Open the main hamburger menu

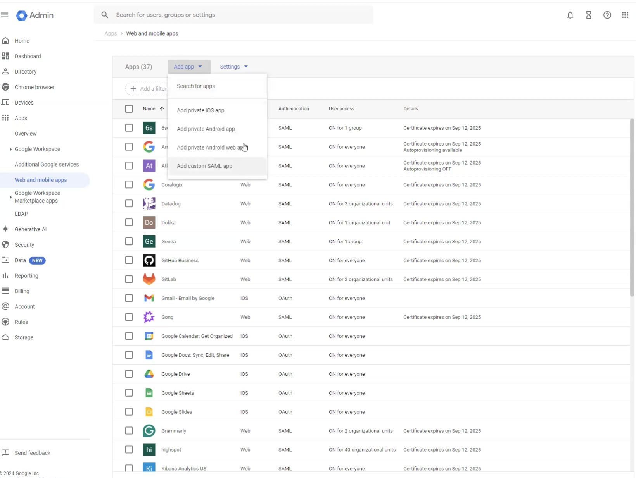[5, 15]
